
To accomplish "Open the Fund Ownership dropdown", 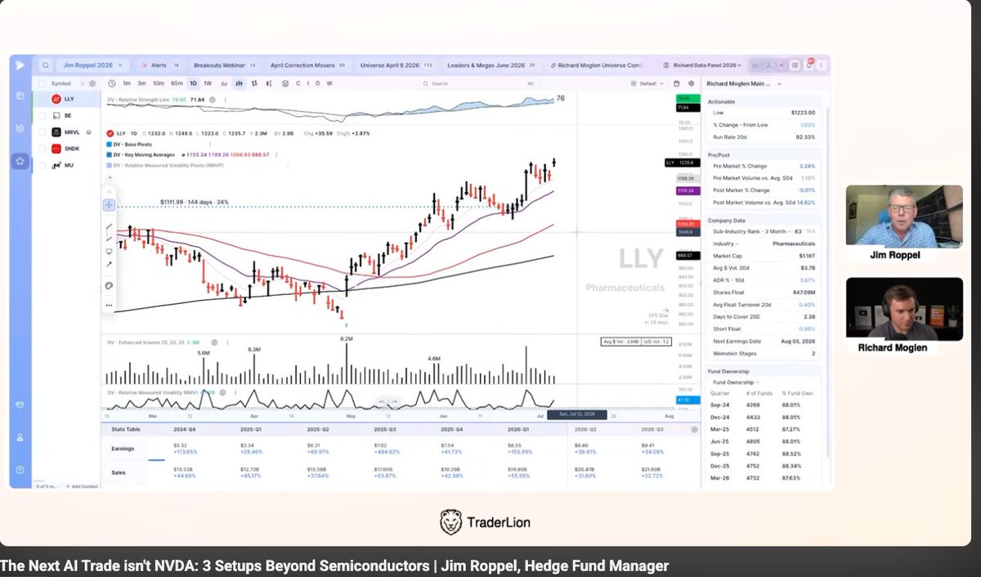I will click(x=736, y=382).
